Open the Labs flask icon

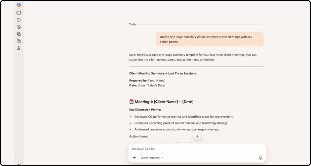coord(19,48)
